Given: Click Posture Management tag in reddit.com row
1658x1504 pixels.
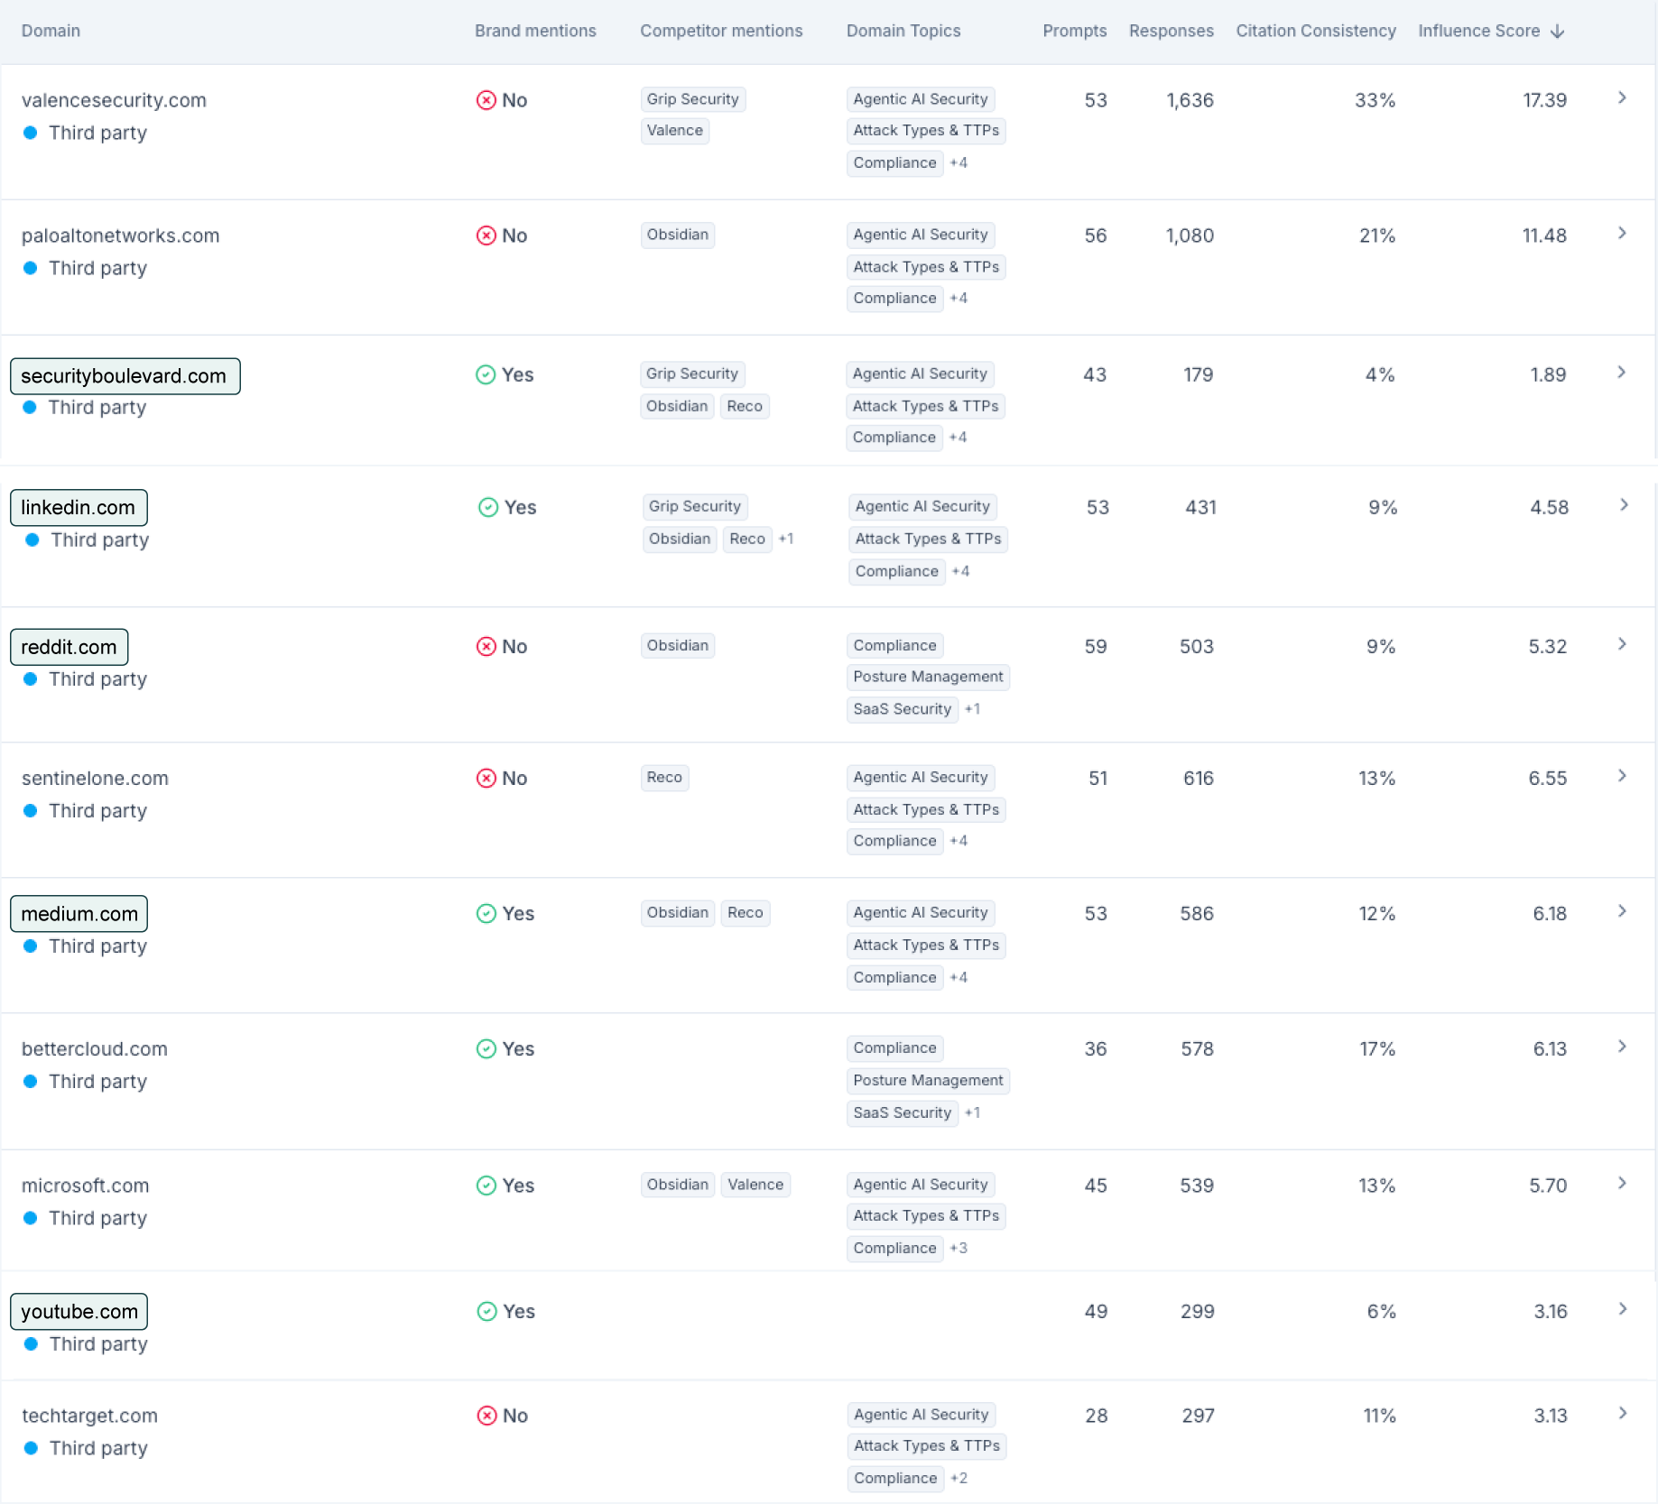Looking at the screenshot, I should coord(928,677).
